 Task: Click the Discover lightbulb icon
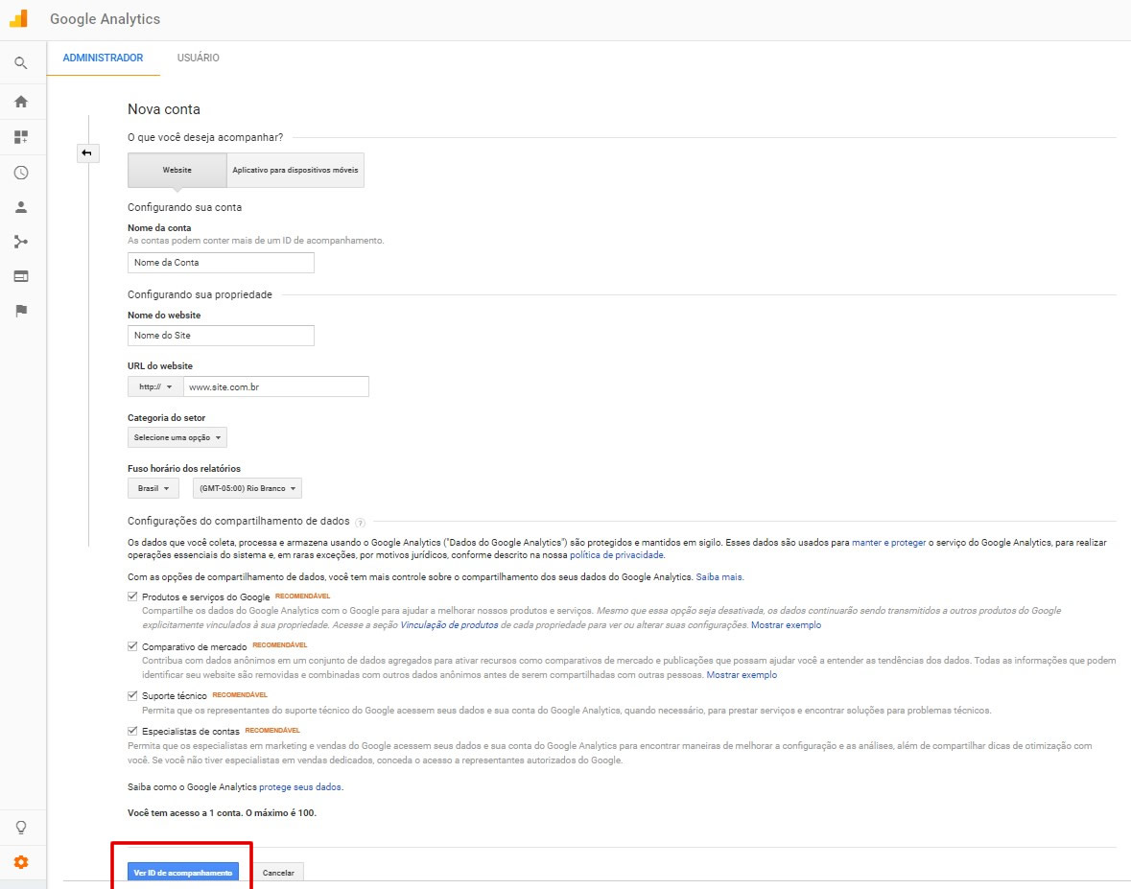pos(20,828)
